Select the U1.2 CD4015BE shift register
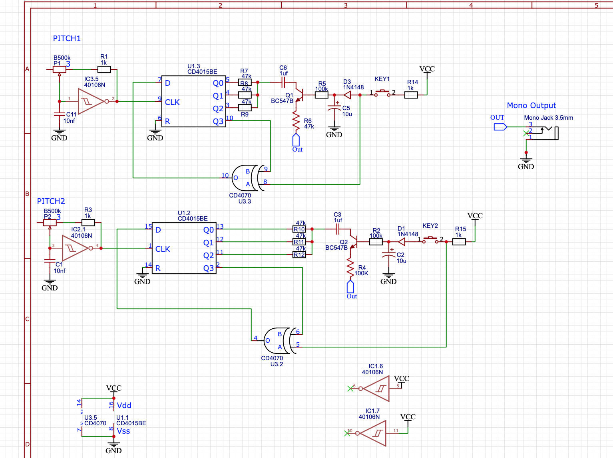The width and height of the screenshot is (613, 458). (184, 248)
